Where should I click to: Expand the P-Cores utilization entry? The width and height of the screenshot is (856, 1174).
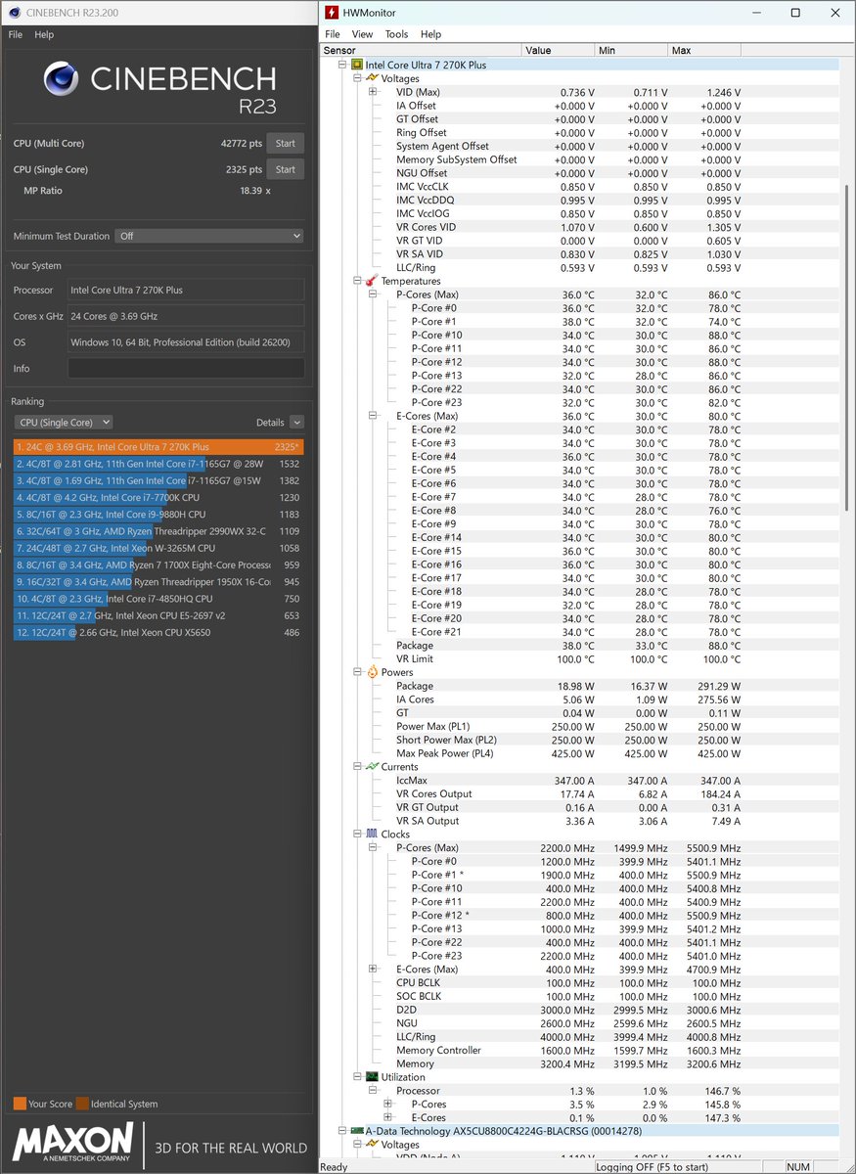tap(388, 1105)
